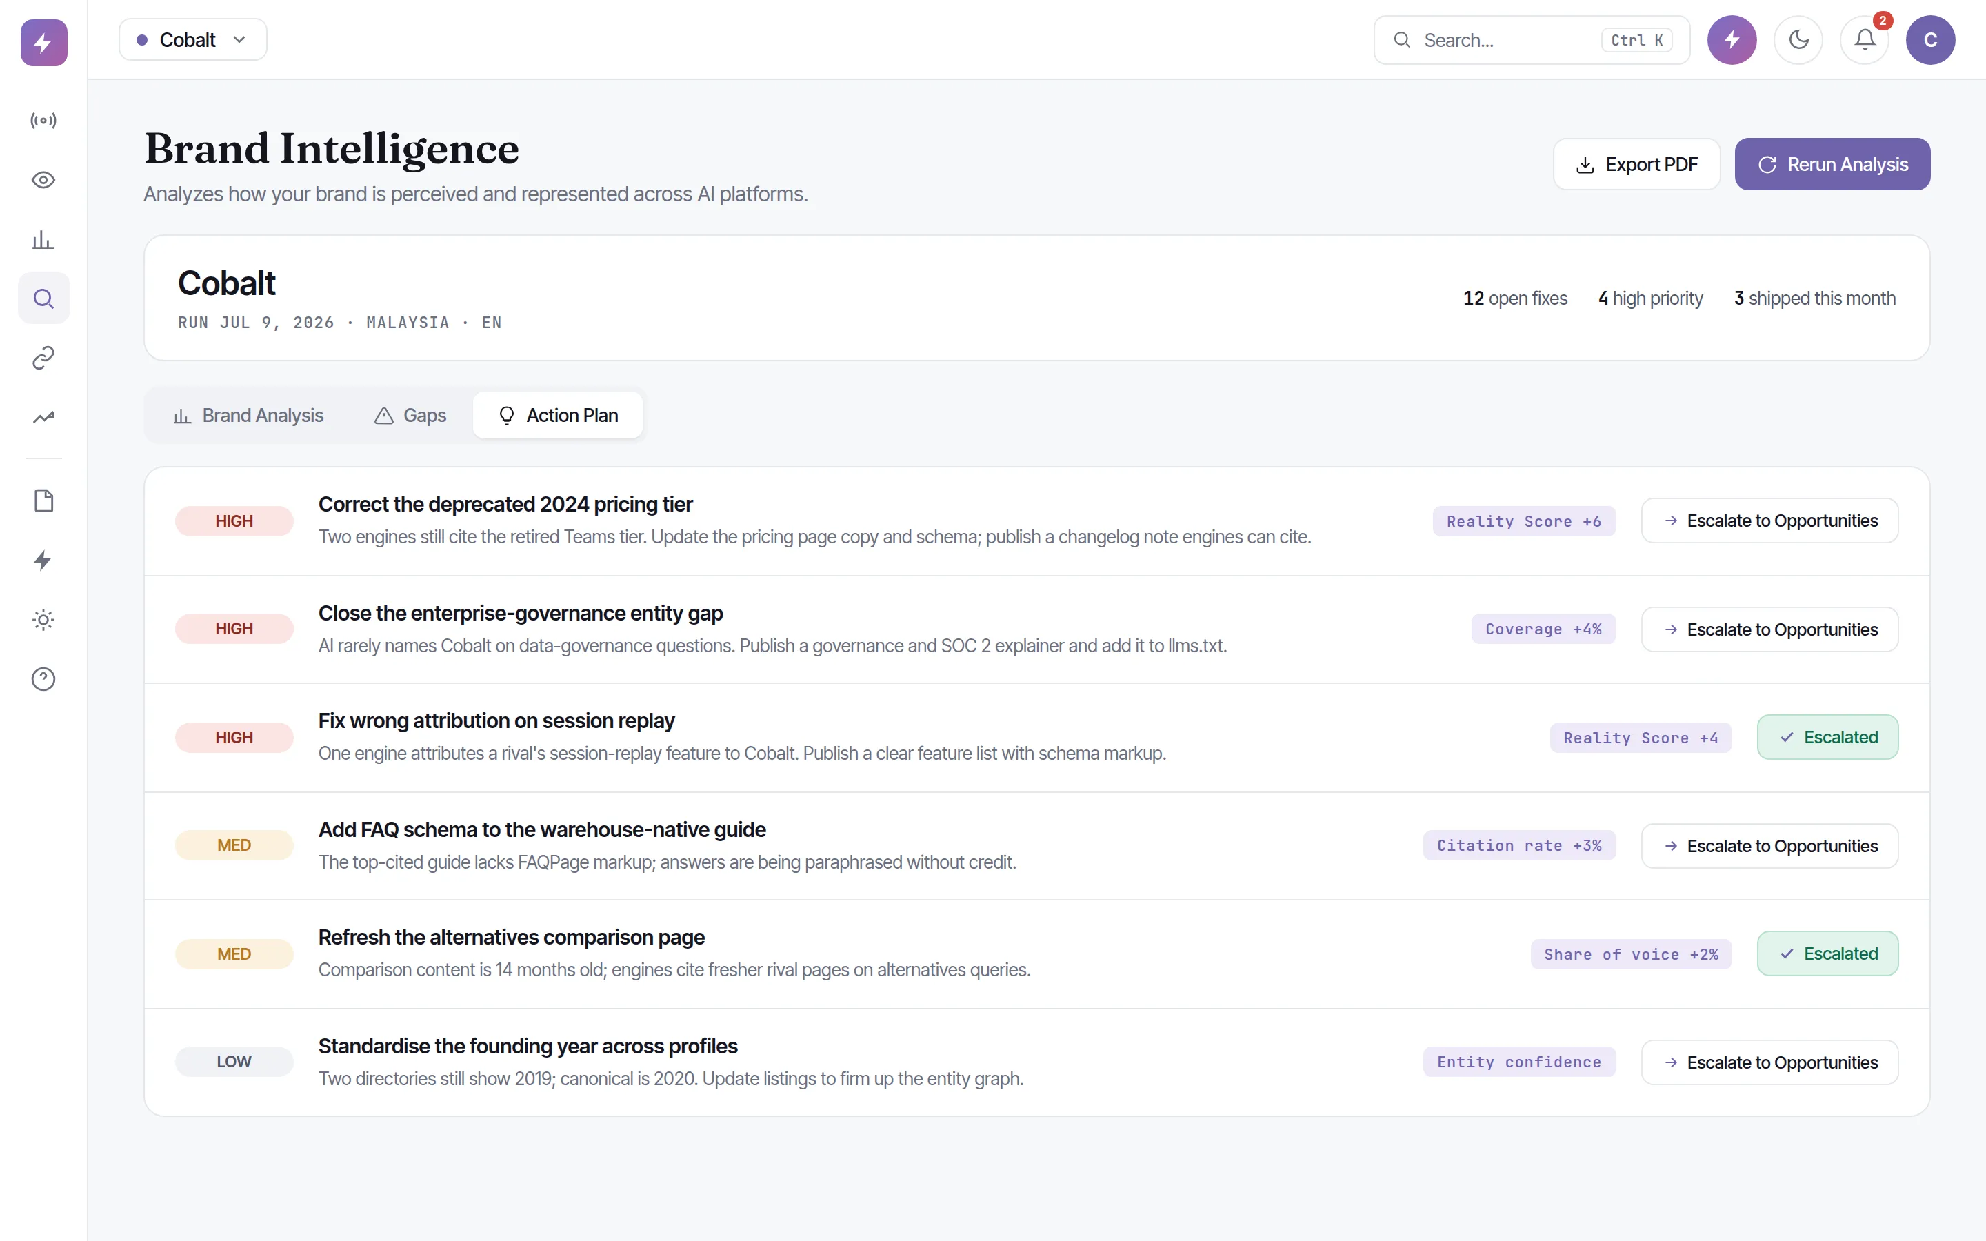
Task: Click the Reality Score +6 tag
Action: 1524,521
